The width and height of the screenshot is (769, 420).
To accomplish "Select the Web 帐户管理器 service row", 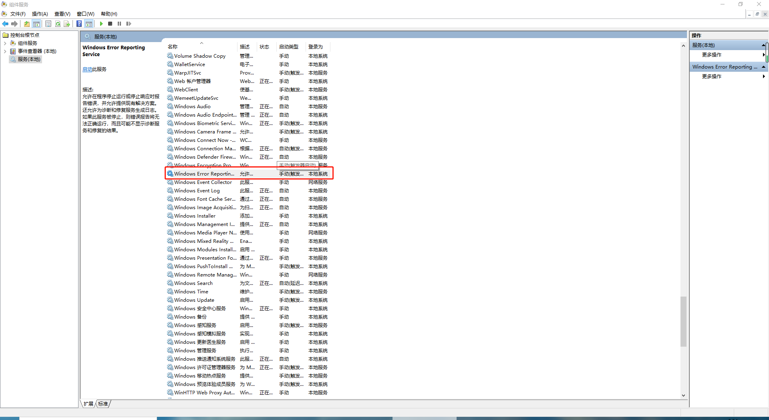I will [x=248, y=81].
